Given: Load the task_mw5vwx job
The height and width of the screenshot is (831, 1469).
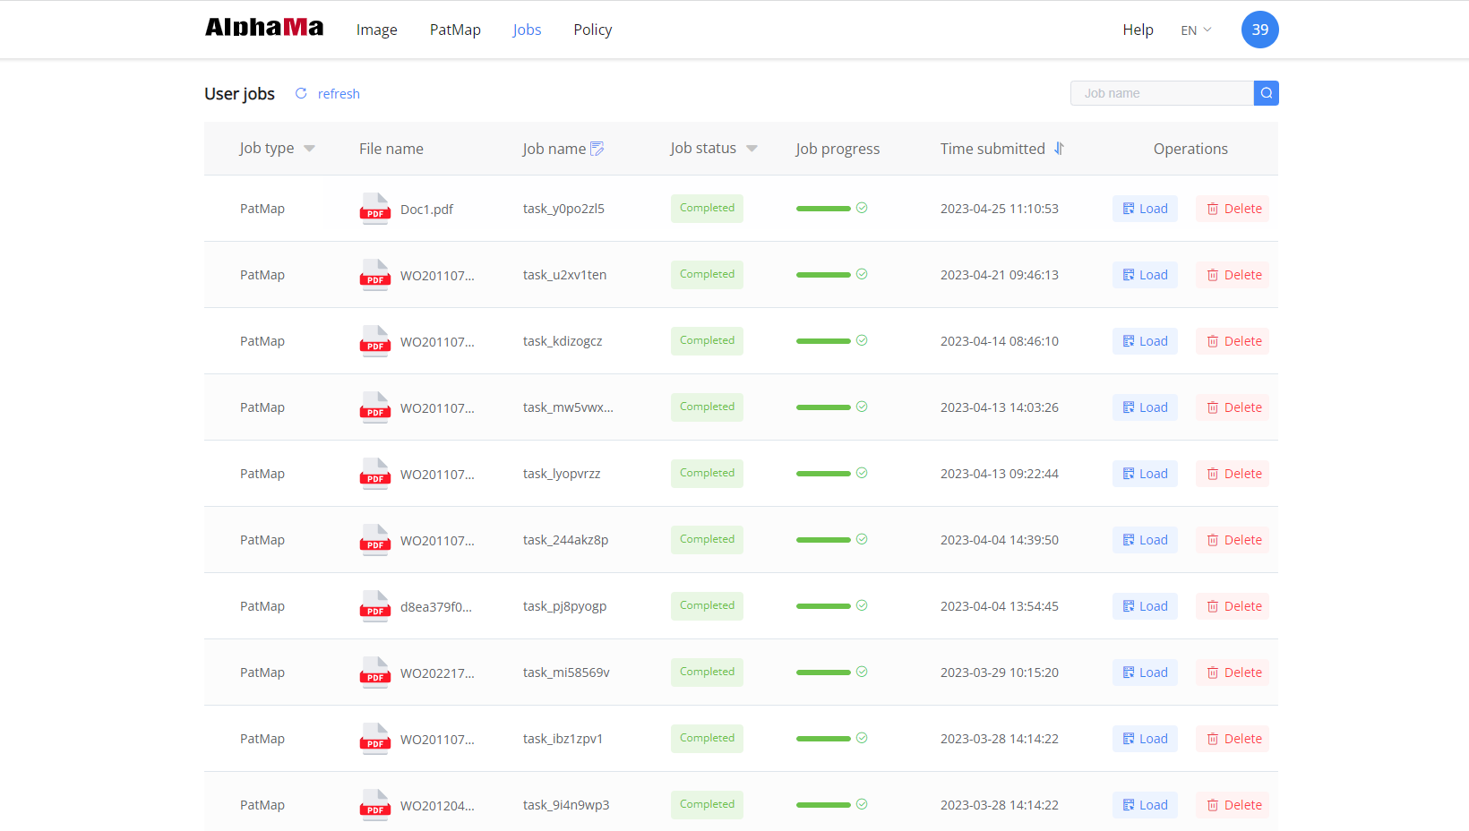Looking at the screenshot, I should (1145, 407).
